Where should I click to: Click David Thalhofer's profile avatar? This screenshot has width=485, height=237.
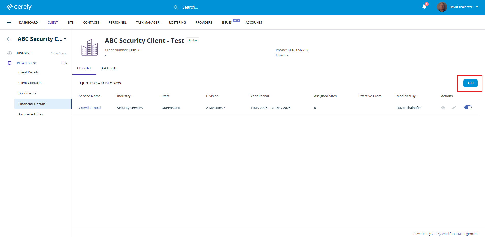coord(442,7)
